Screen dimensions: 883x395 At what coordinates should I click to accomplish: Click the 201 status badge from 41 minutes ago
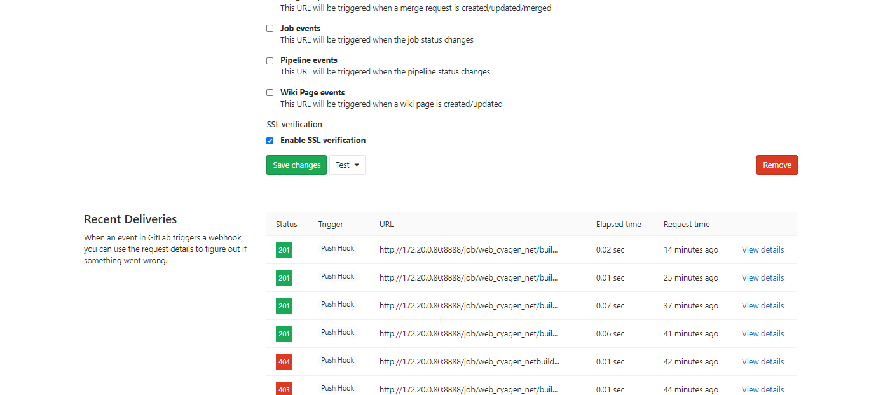pos(284,334)
